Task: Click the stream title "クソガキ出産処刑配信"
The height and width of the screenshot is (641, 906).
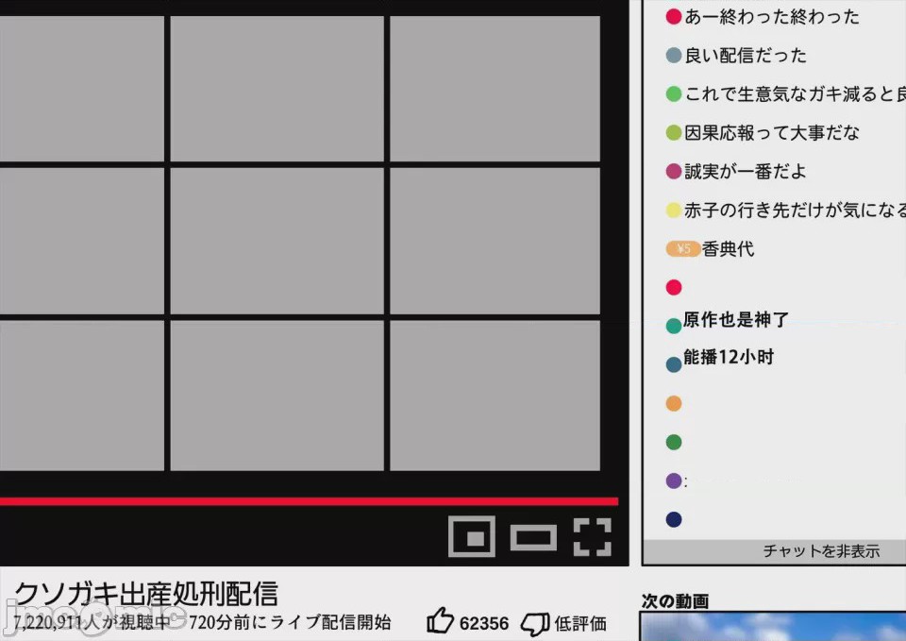Action: click(x=146, y=594)
